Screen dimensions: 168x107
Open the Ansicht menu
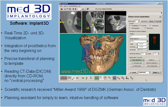[x=66, y=6]
